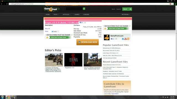This screenshot has width=177, height=99.
Task: Click the browser back arrow
Action: coord(2,4)
